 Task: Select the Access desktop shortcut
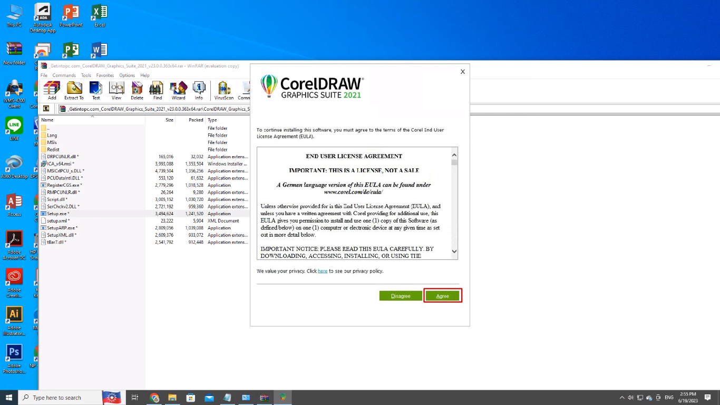(x=14, y=206)
